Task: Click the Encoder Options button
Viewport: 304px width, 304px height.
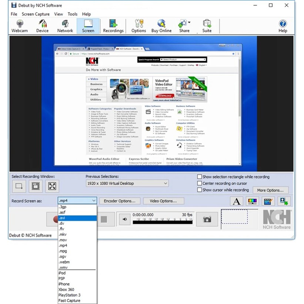Action: (x=119, y=201)
